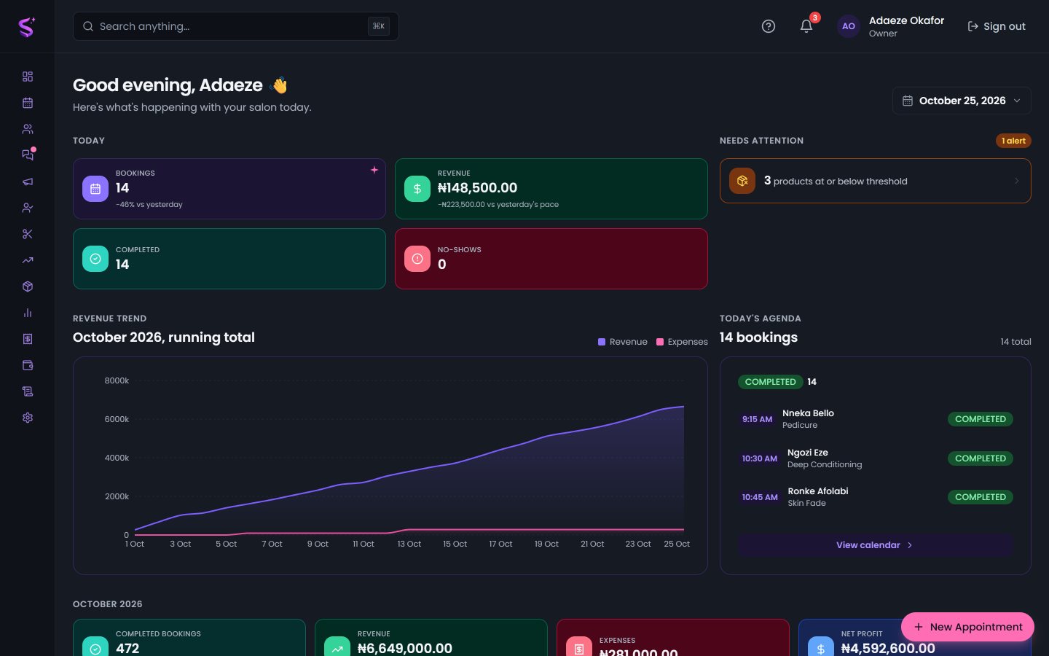
Task: Click the View calendar link
Action: tap(875, 545)
